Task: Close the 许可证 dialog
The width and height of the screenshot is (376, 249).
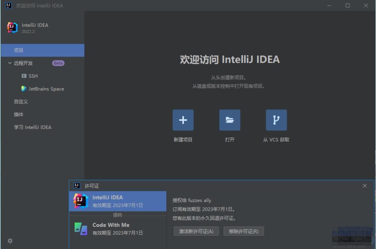Action: (364, 185)
